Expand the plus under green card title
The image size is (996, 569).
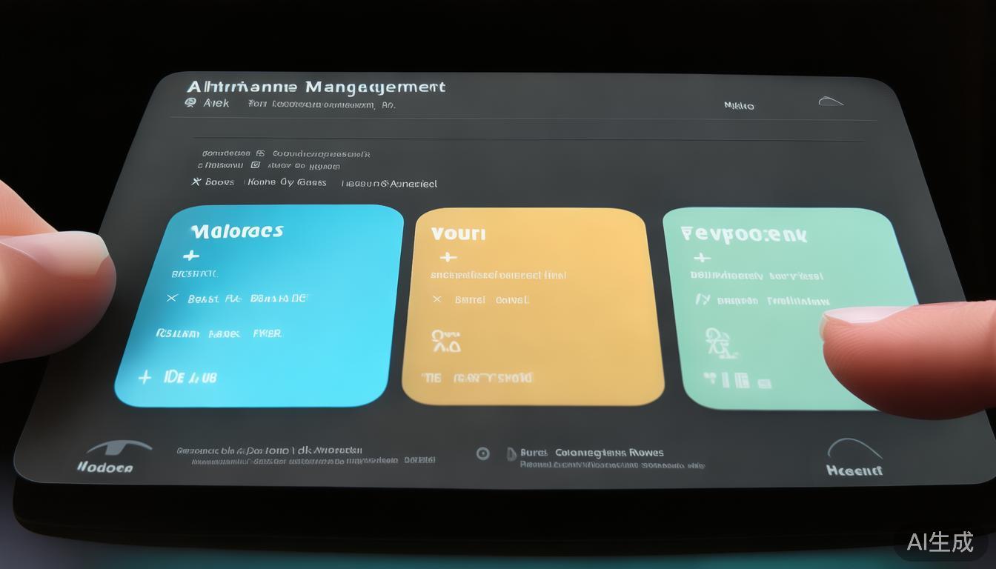tap(701, 258)
